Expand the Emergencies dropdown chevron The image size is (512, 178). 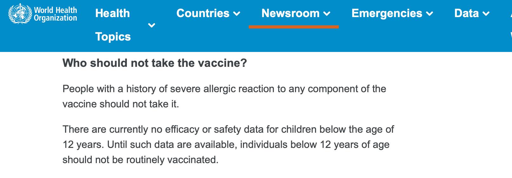point(430,14)
